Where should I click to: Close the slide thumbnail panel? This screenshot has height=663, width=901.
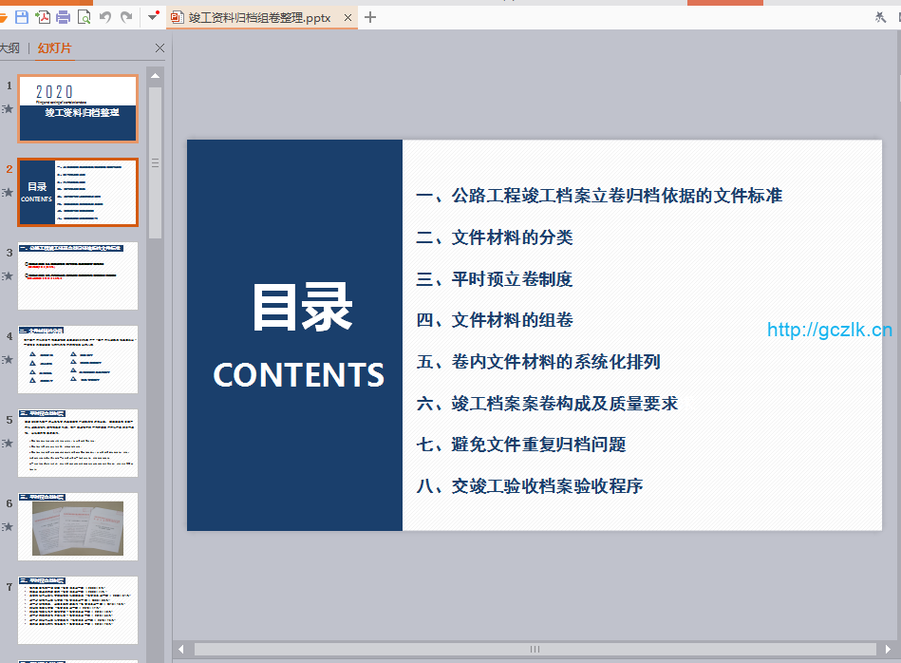(160, 48)
